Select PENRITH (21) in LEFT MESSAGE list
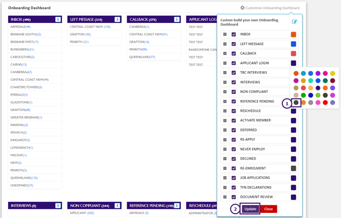341x218 pixels. pos(79,42)
